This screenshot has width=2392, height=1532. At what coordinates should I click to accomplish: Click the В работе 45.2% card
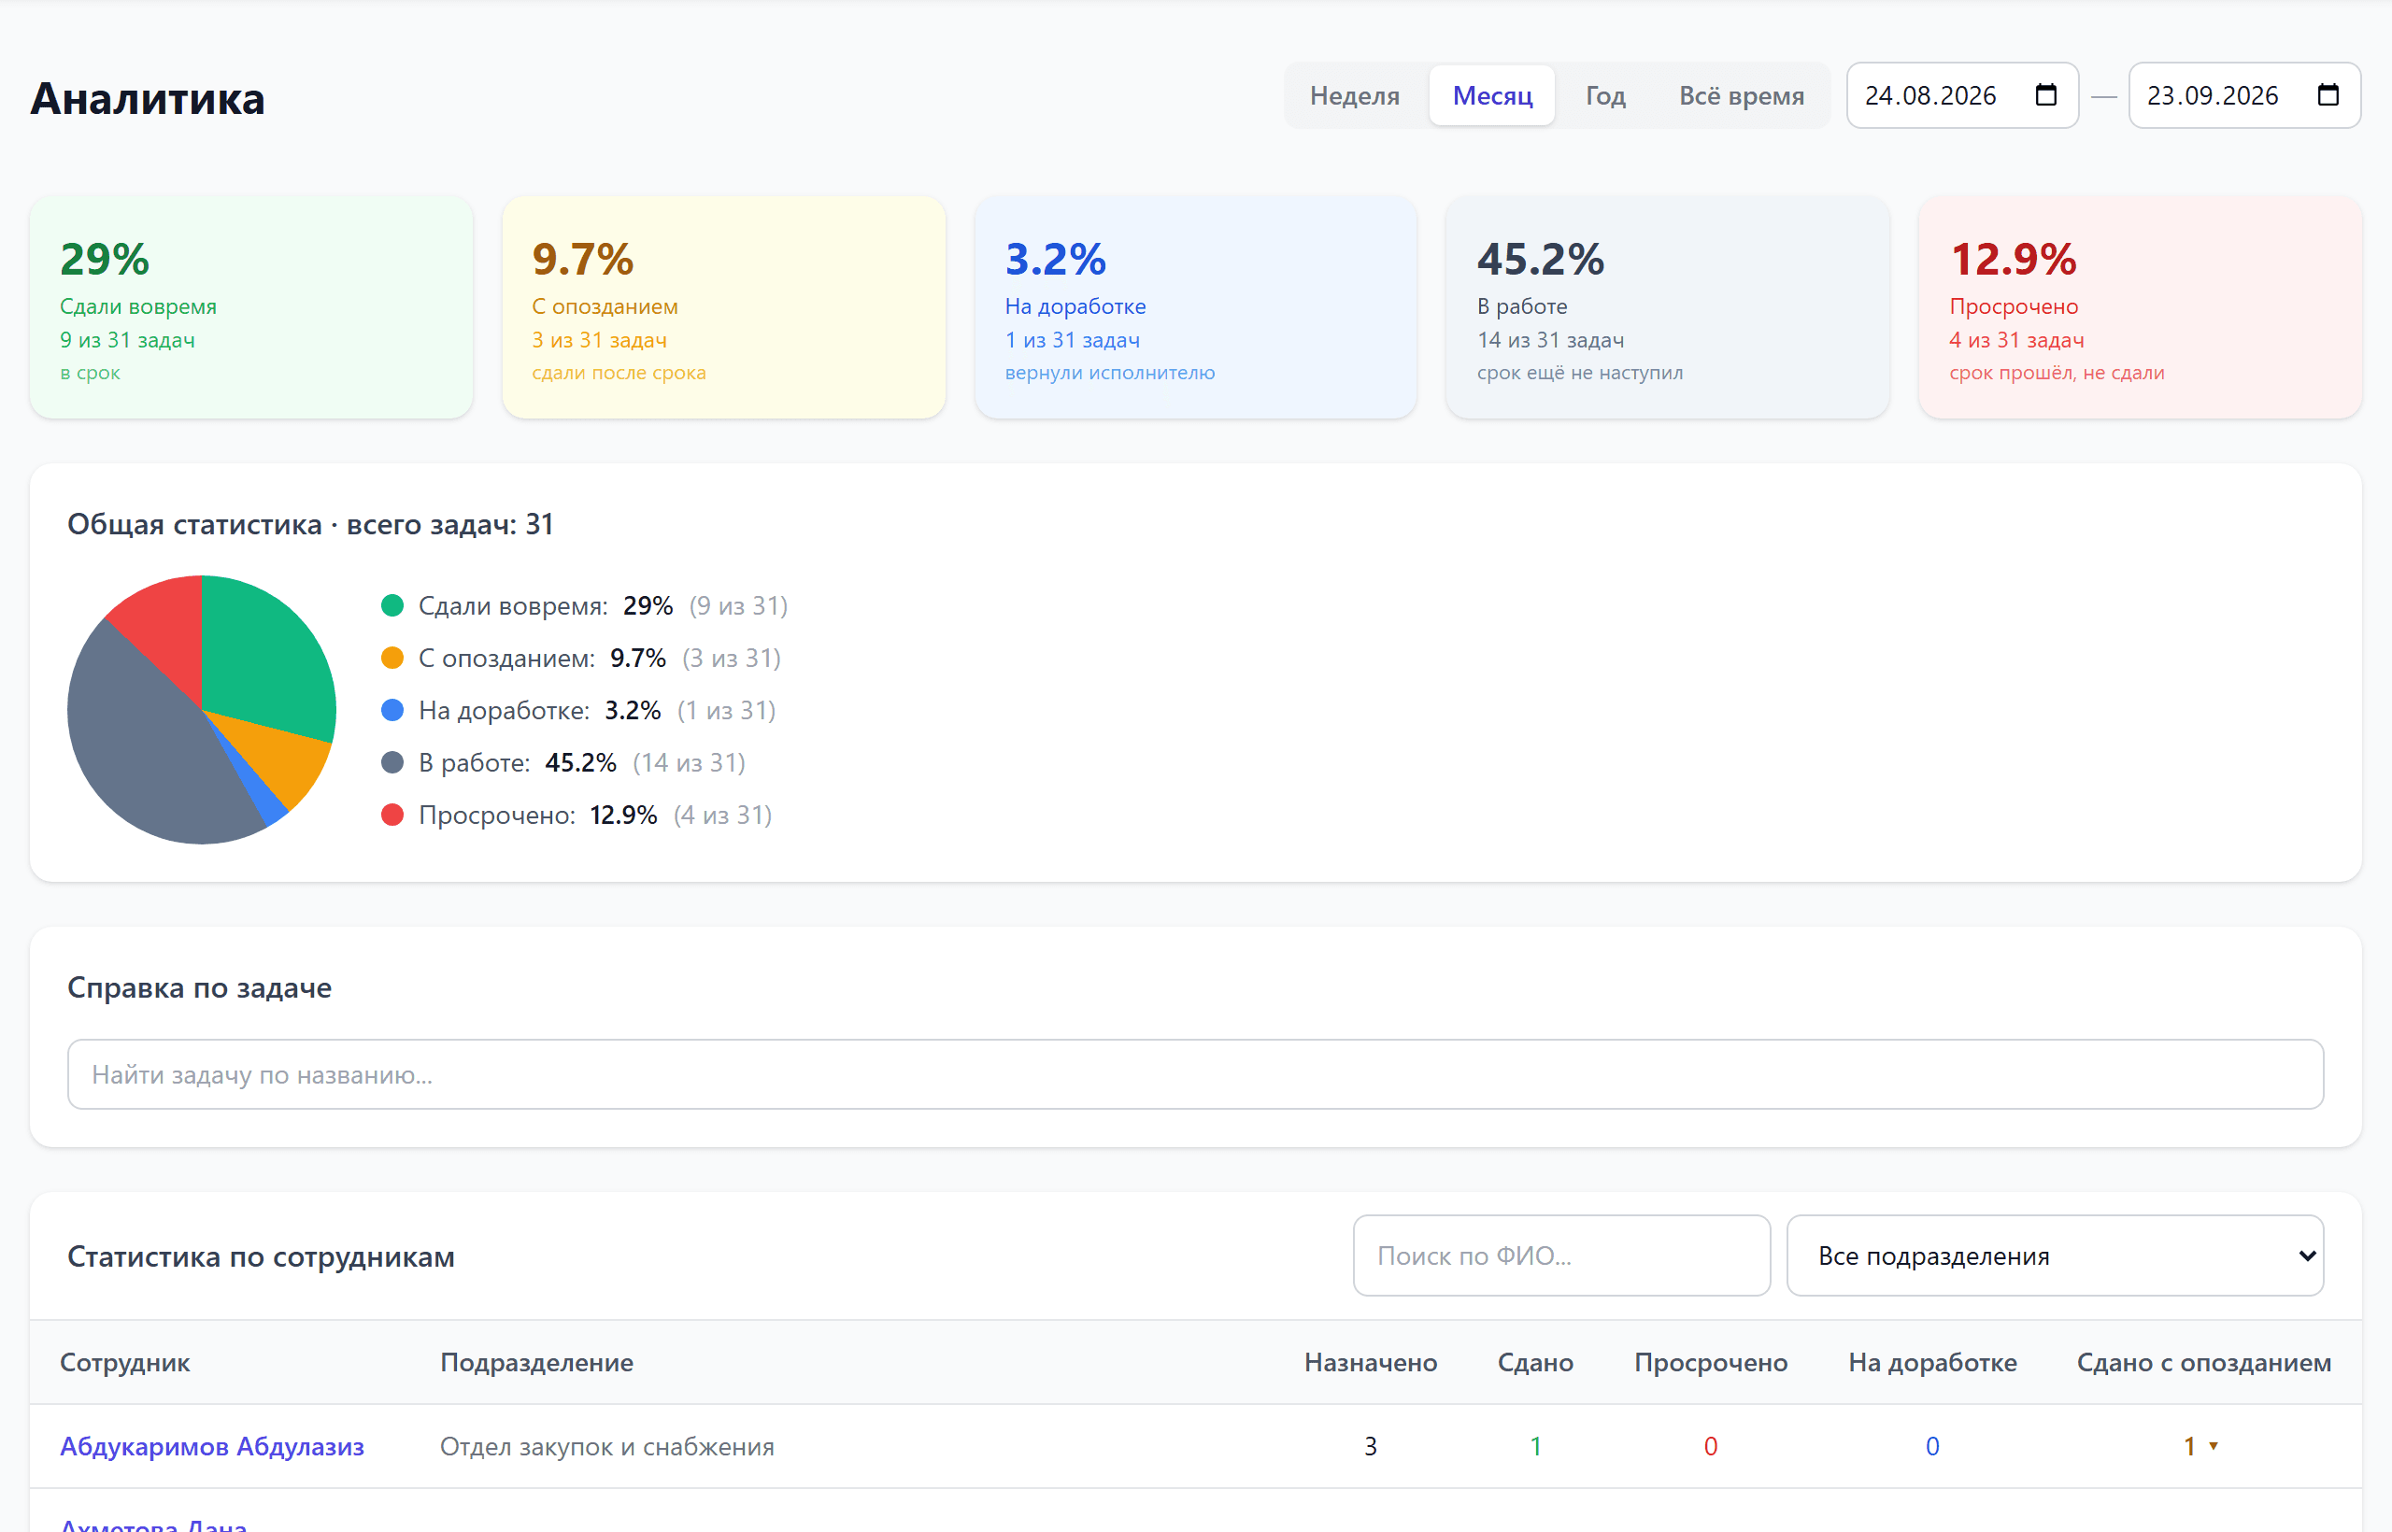click(x=1668, y=307)
